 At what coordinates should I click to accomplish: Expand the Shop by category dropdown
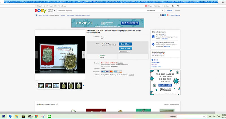[51, 10]
